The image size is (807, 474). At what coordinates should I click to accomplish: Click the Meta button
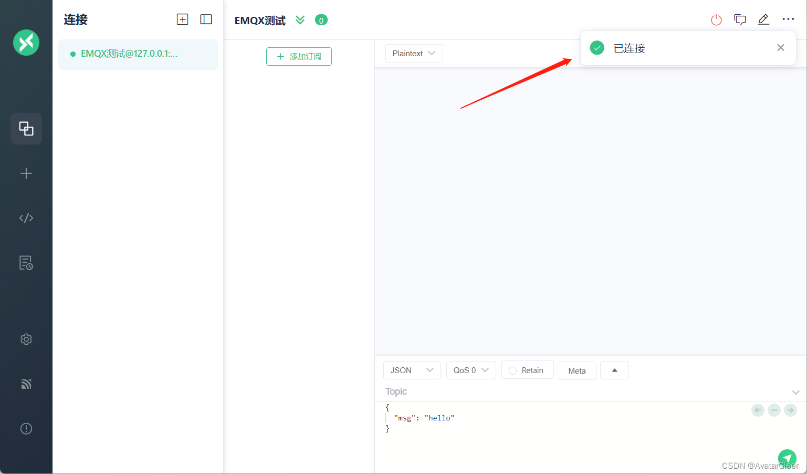(577, 370)
